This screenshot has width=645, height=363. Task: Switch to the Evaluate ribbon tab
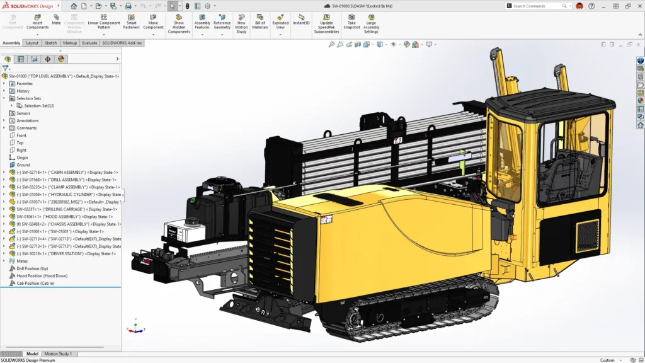[x=89, y=43]
